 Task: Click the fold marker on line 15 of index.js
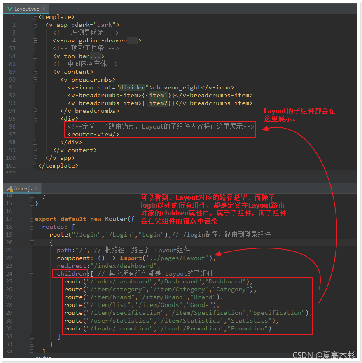(x=32, y=203)
